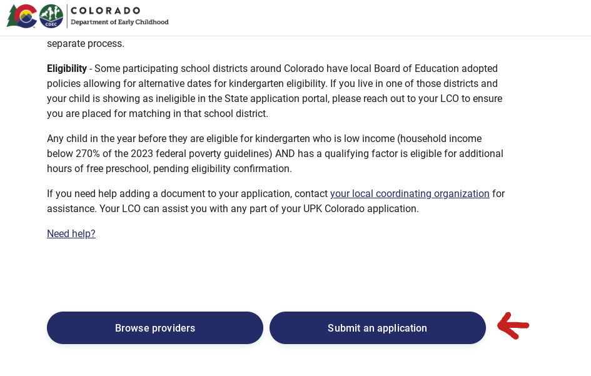Screen dimensions: 591x376
Task: Click "Department of Early Childhood" header text
Action: click(x=119, y=22)
